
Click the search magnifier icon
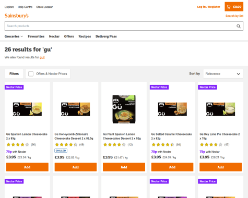coord(239,26)
